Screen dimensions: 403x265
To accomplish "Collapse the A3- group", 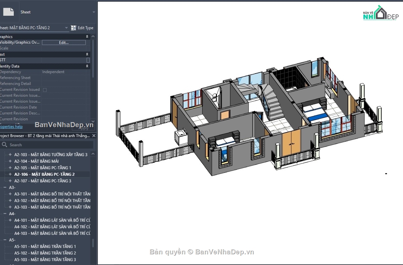I will [5, 188].
